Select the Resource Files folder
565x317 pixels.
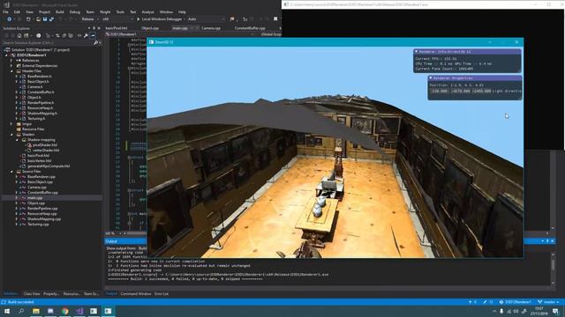34,129
